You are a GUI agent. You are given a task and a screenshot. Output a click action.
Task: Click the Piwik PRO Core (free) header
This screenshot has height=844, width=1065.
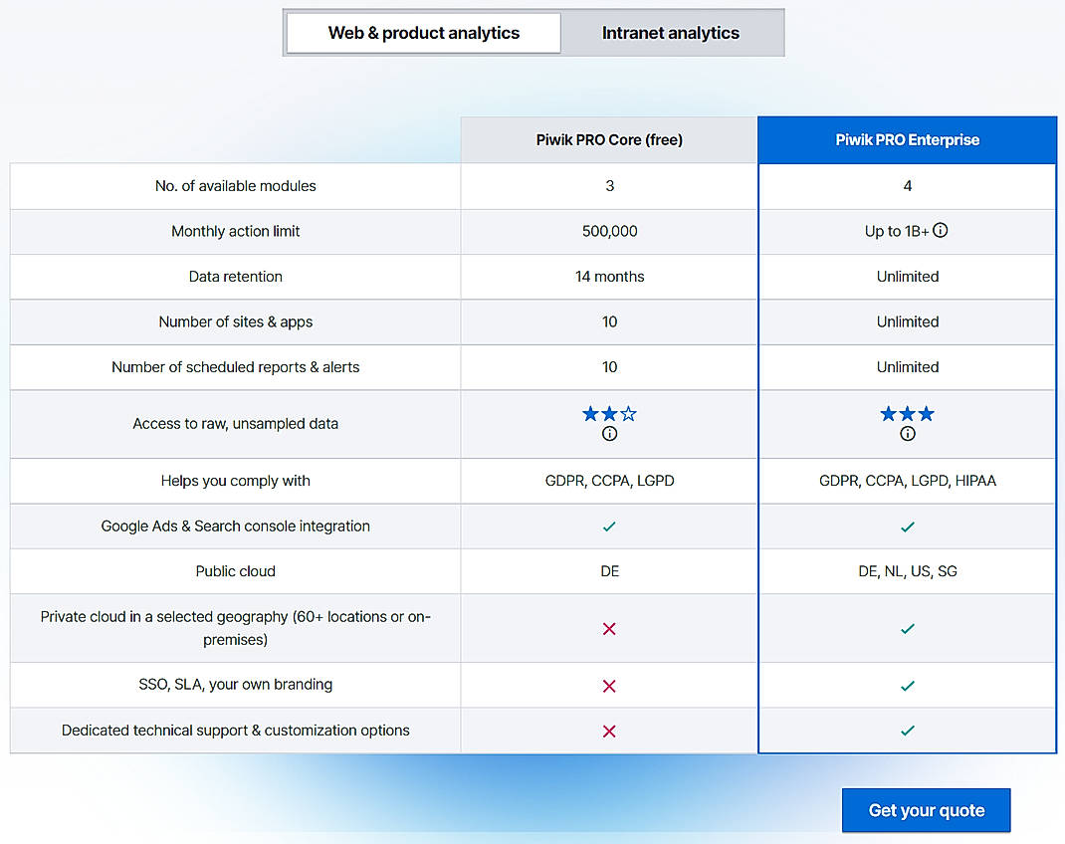coord(609,139)
